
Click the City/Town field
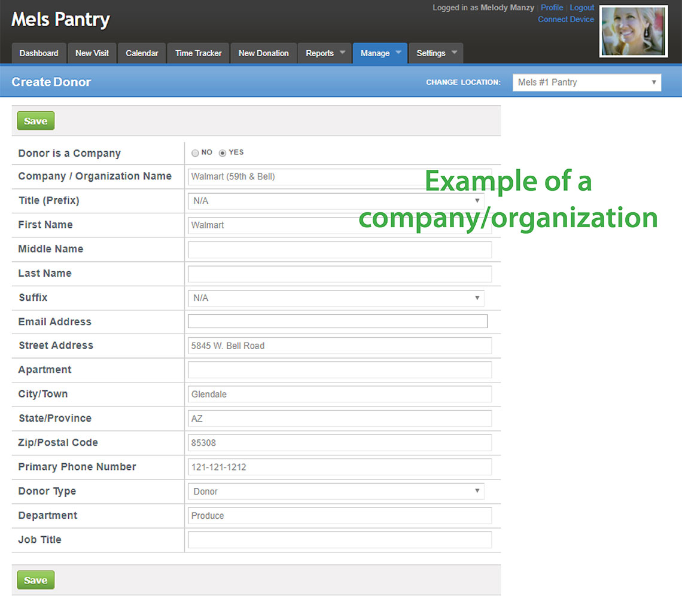340,395
